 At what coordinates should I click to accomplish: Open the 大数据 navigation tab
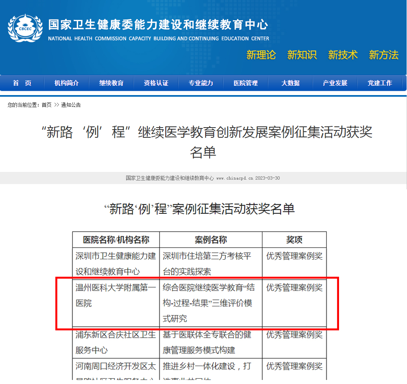pos(290,83)
